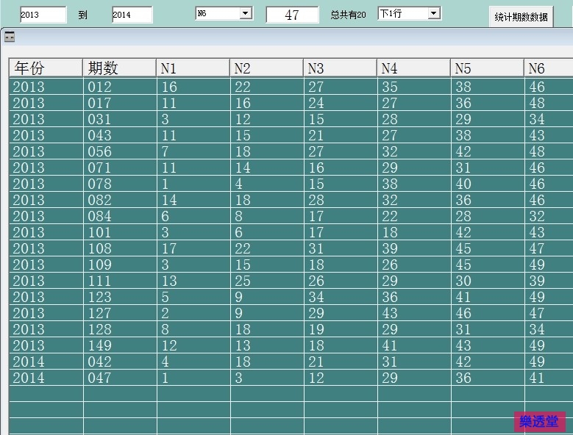Focus the end year field showing 2014
573x435 pixels.
(x=132, y=15)
